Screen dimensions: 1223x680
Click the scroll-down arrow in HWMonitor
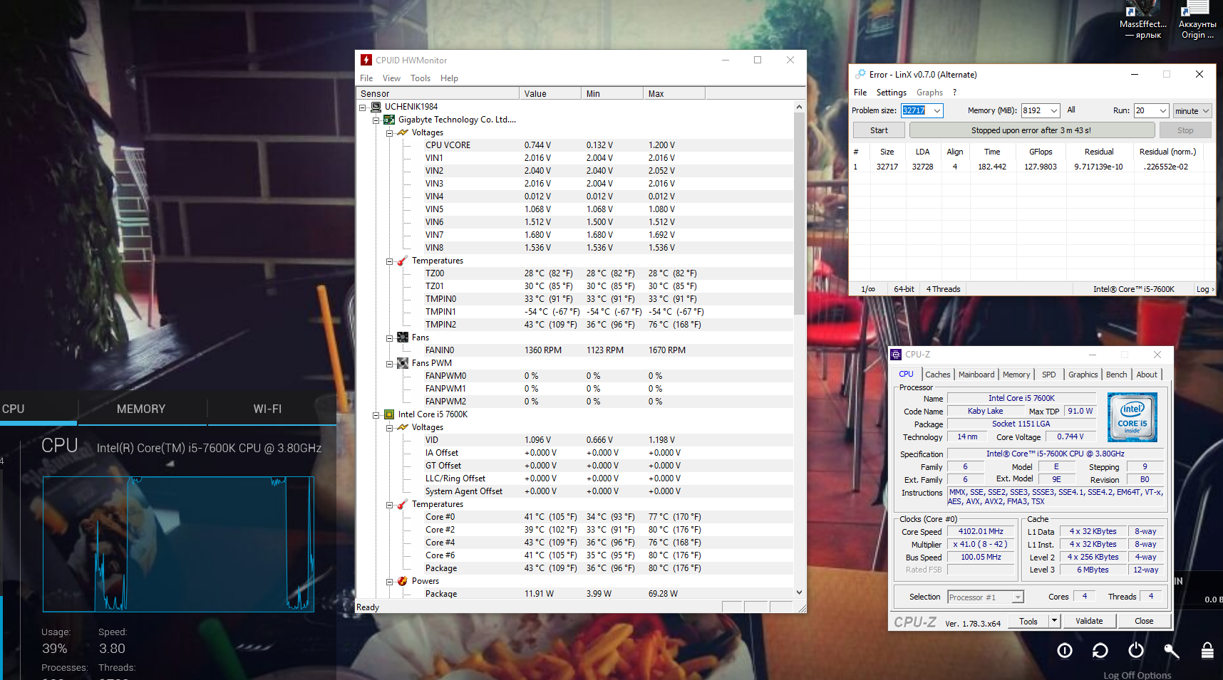point(799,592)
